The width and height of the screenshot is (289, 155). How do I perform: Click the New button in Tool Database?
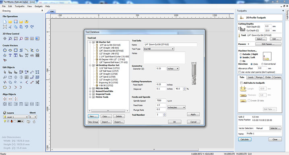pyautogui.click(x=93, y=116)
